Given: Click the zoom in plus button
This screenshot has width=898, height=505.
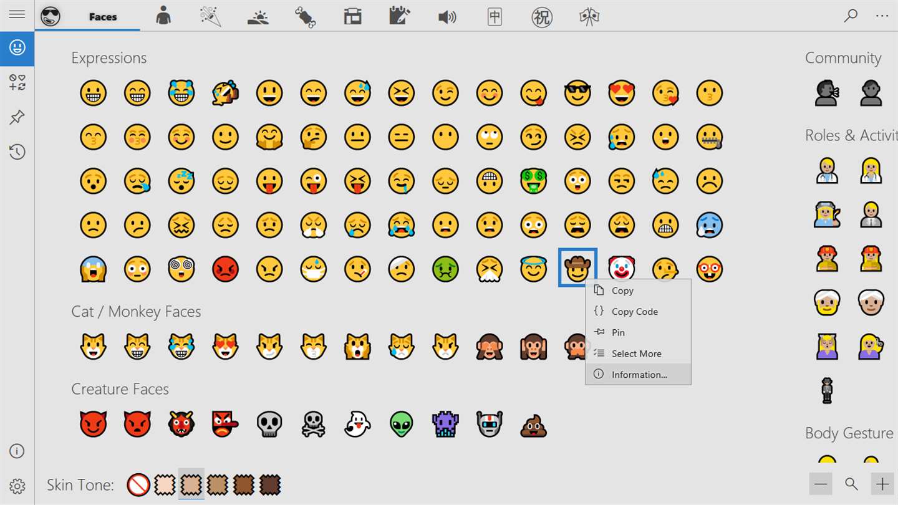Looking at the screenshot, I should pos(882,484).
